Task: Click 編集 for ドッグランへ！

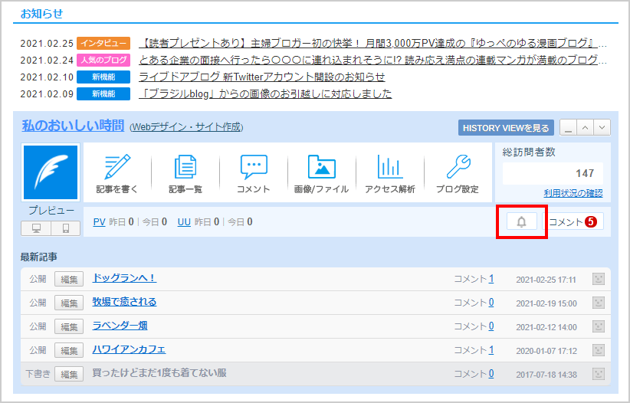Action: 69,279
